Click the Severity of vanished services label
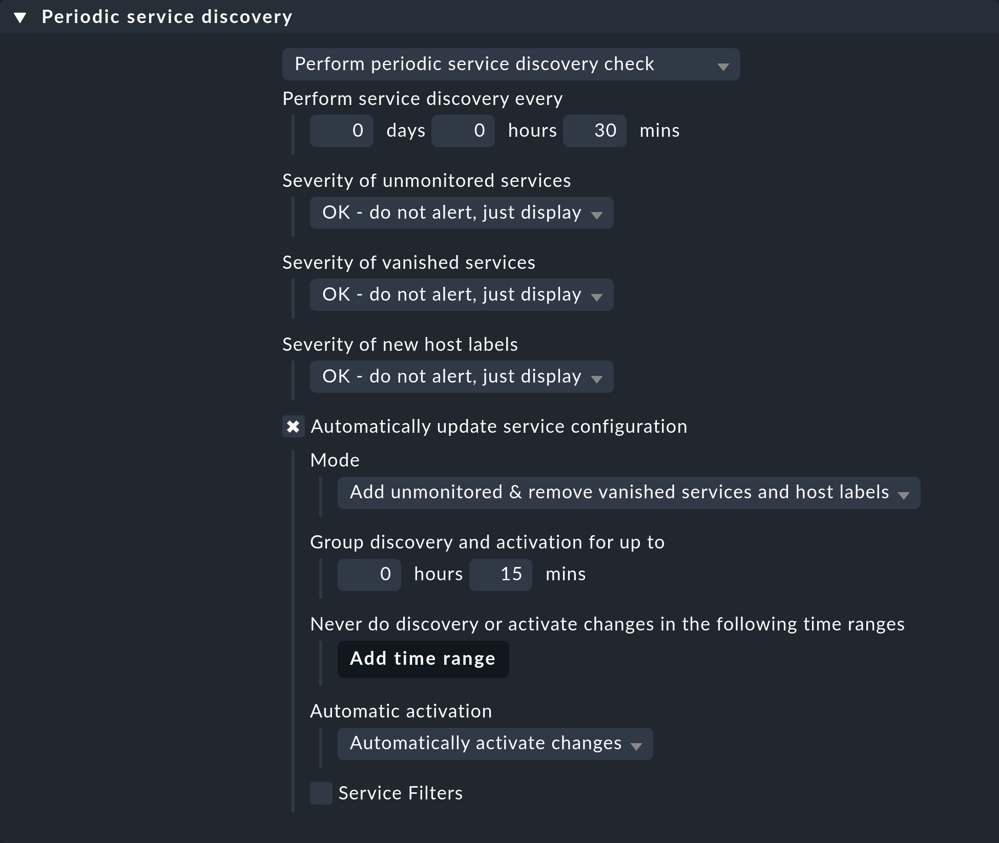Screen dimensions: 999x843 click(409, 263)
